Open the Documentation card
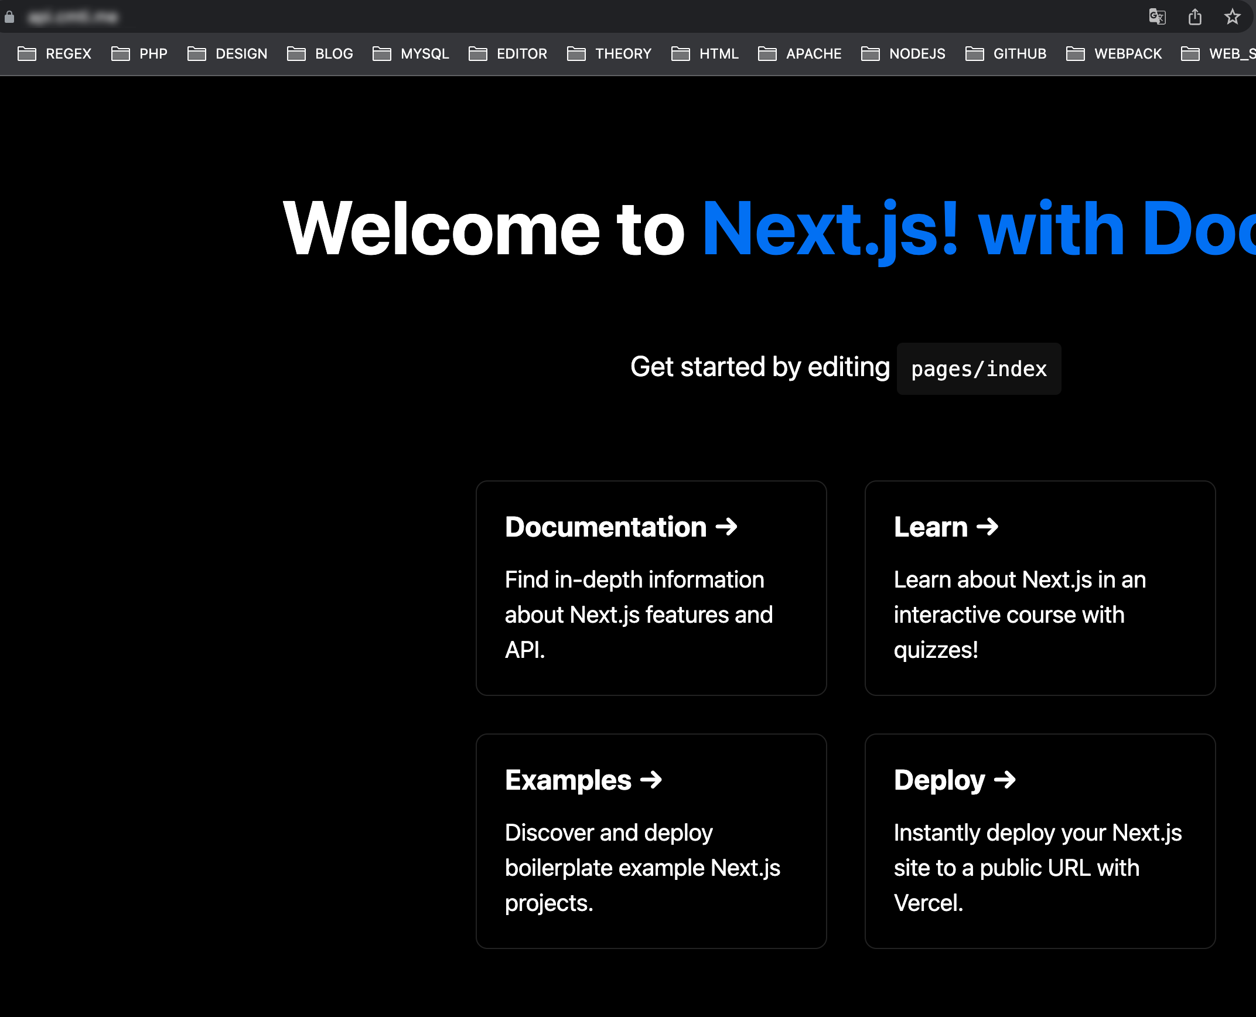 [651, 588]
